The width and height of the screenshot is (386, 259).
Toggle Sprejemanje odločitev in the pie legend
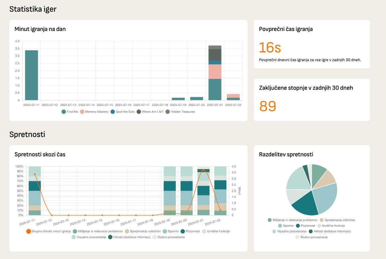pos(321,220)
